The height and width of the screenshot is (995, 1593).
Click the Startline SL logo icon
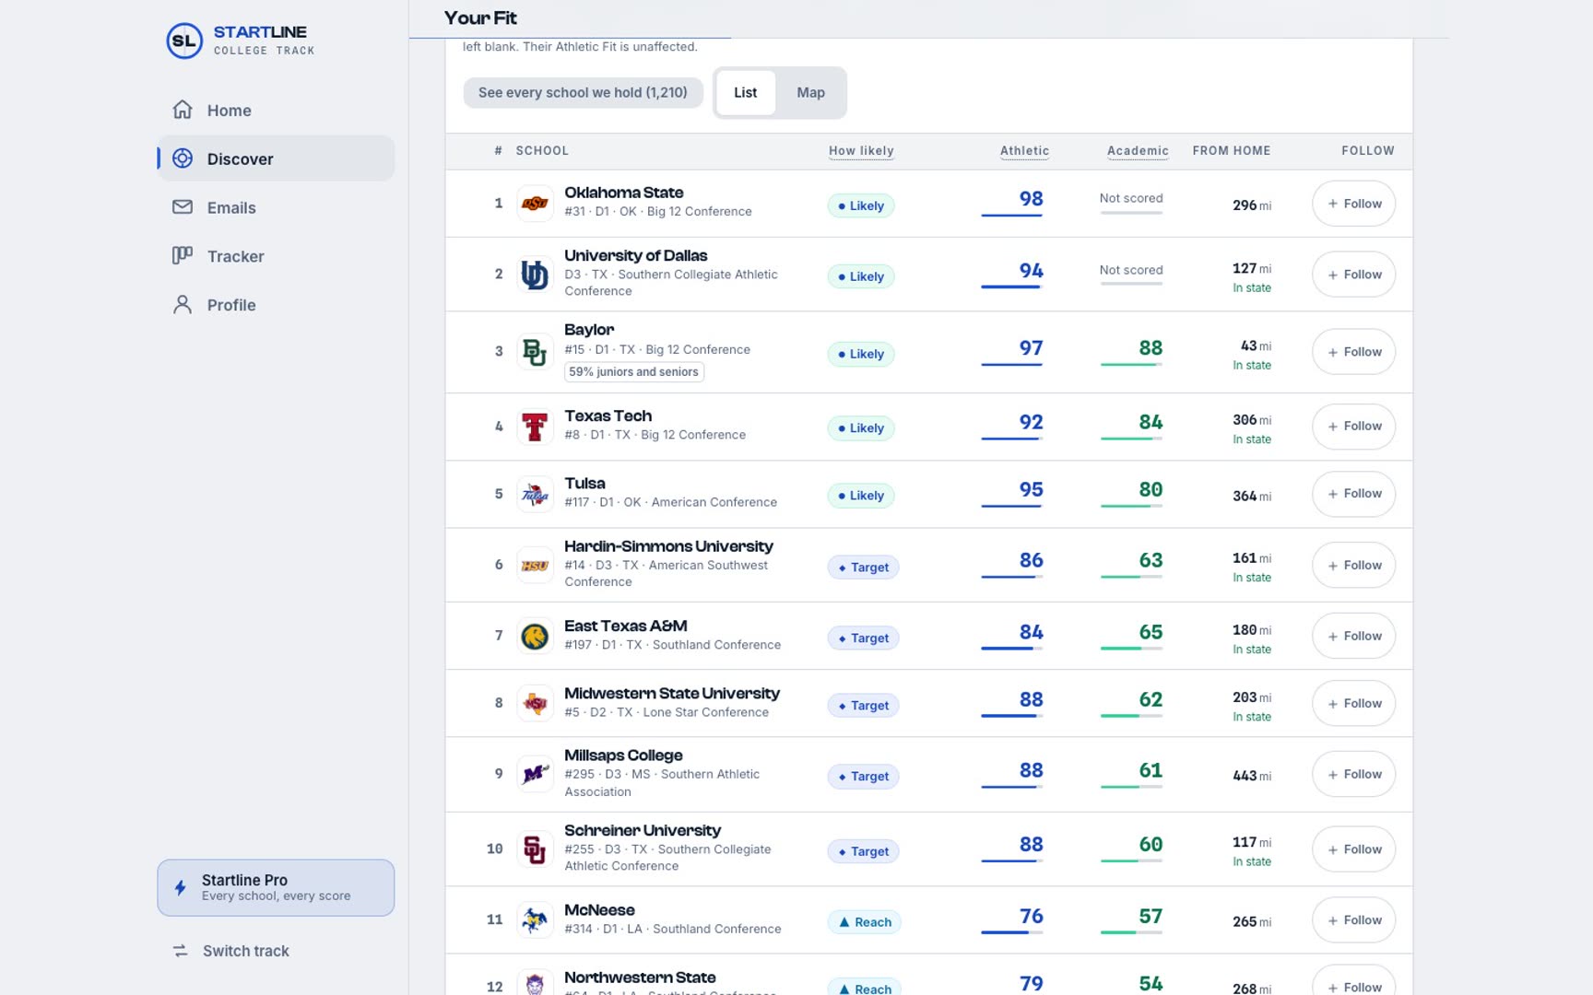pyautogui.click(x=184, y=41)
